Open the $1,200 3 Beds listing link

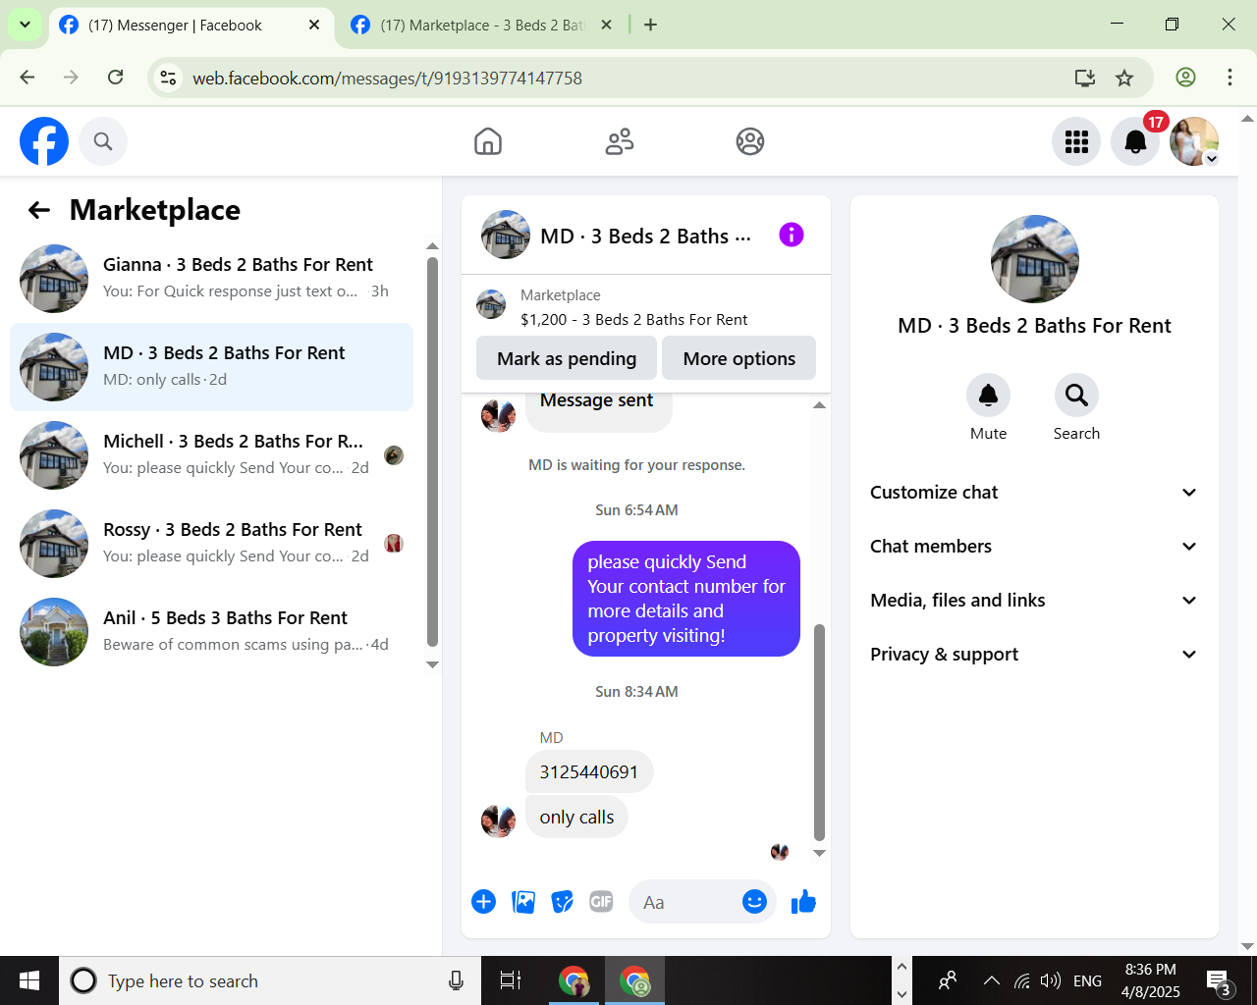[633, 319]
